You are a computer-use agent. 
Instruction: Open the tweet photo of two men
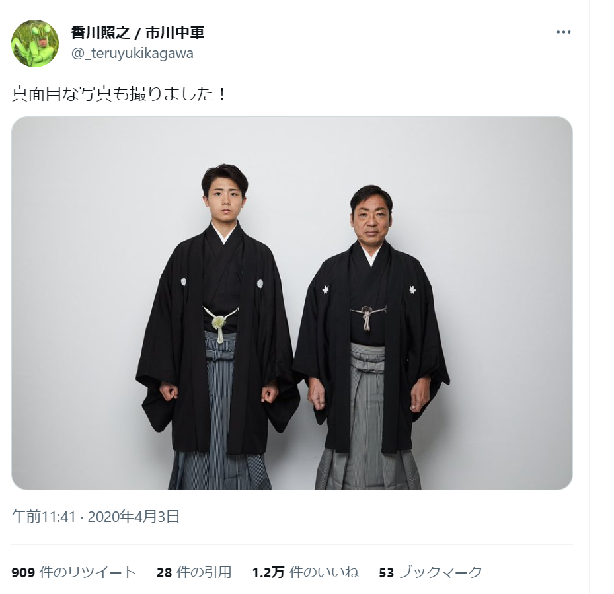(292, 303)
